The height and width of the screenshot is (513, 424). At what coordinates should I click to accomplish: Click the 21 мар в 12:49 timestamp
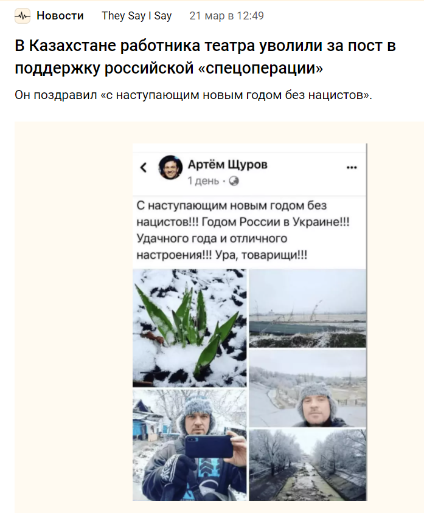[x=226, y=16]
